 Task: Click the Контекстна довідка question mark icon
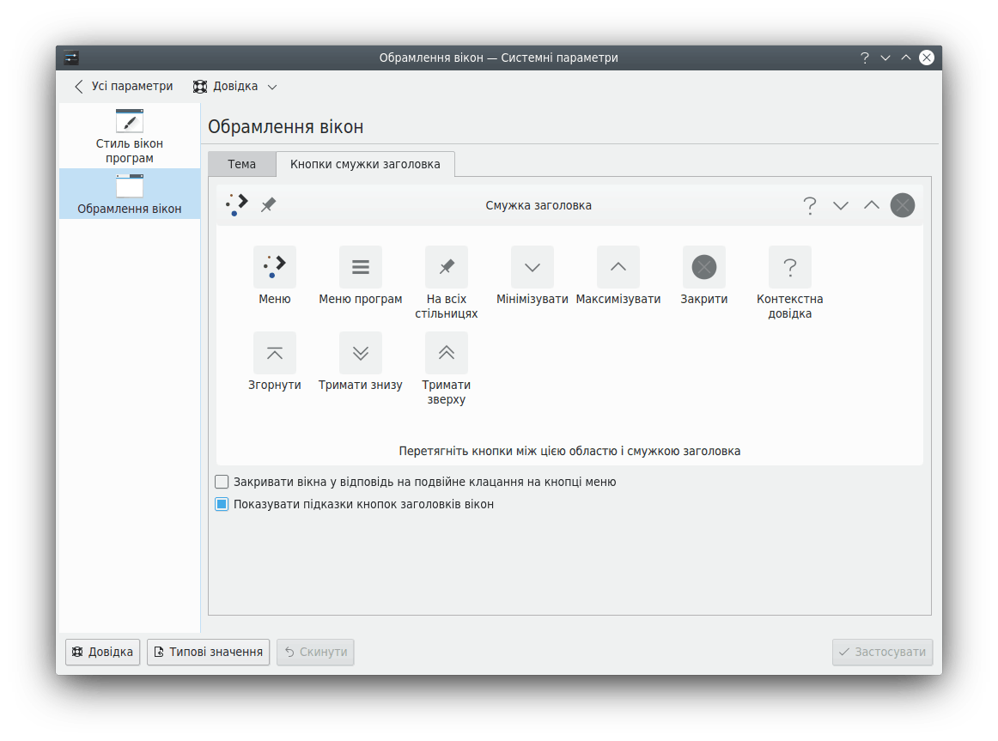tap(790, 267)
